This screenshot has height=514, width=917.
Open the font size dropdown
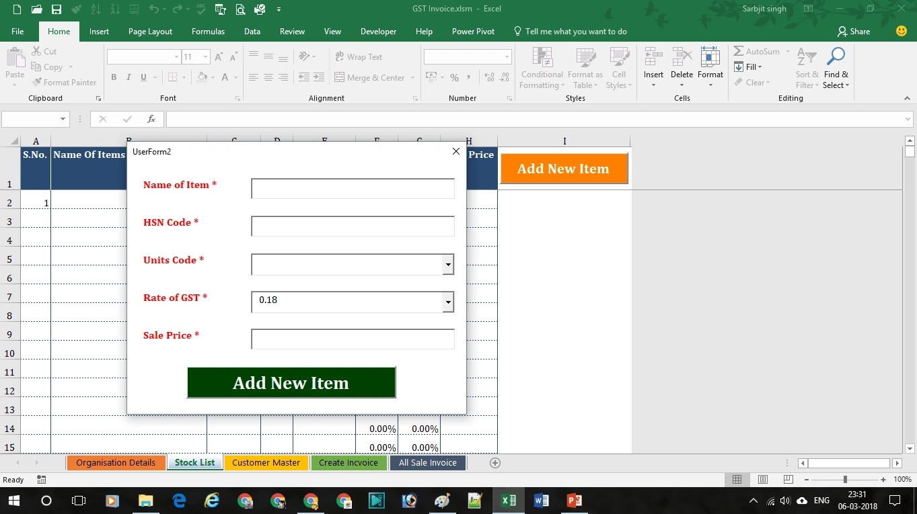pyautogui.click(x=206, y=57)
